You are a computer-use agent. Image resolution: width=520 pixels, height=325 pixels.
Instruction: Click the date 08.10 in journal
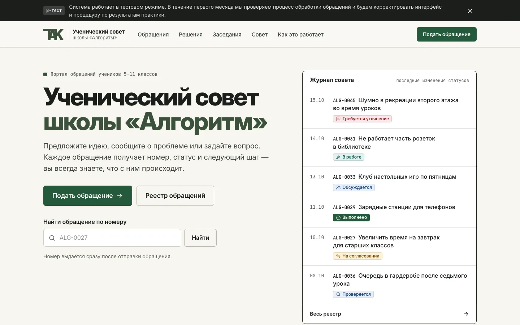point(317,276)
